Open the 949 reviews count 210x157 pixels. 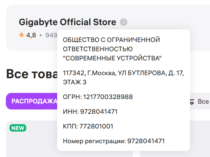tap(51, 35)
